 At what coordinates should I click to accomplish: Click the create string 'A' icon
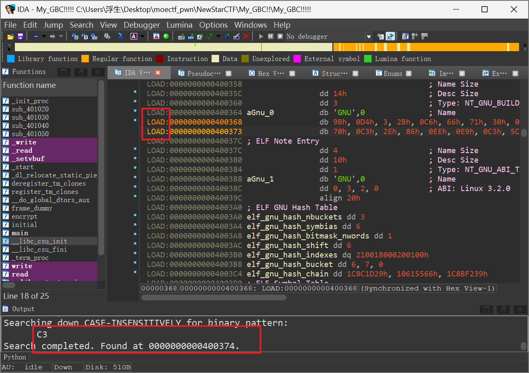pos(200,36)
